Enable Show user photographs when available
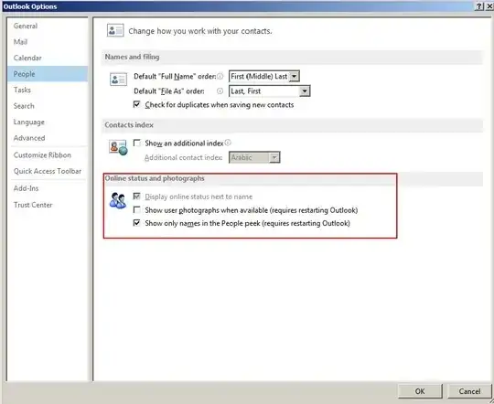The width and height of the screenshot is (494, 404). (136, 209)
